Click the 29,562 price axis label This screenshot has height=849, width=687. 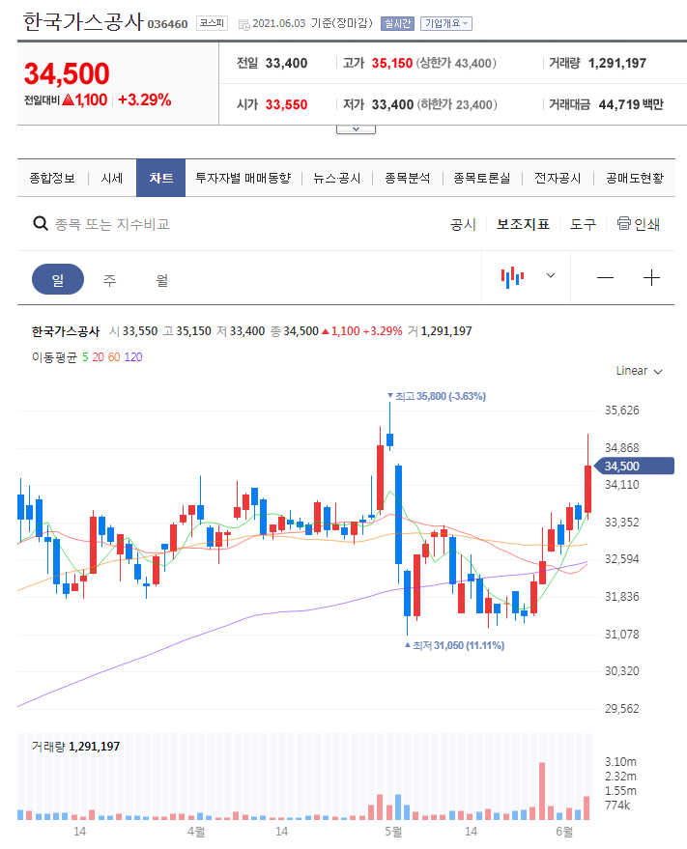(x=621, y=708)
